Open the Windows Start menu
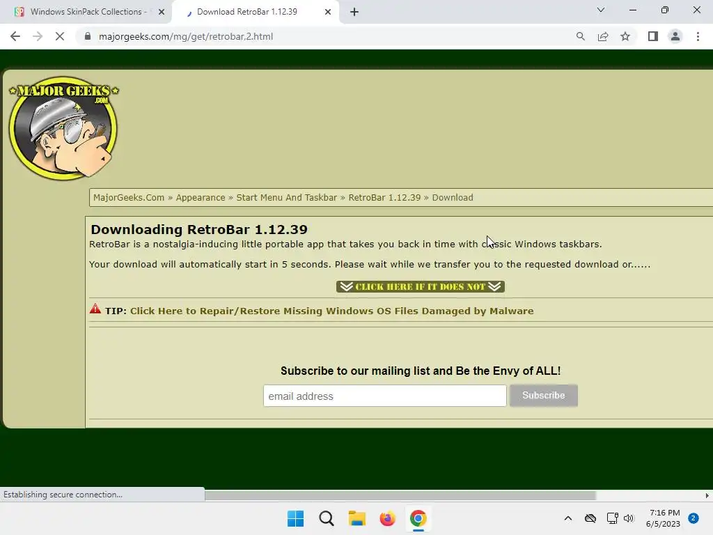This screenshot has width=713, height=535. coord(295,518)
